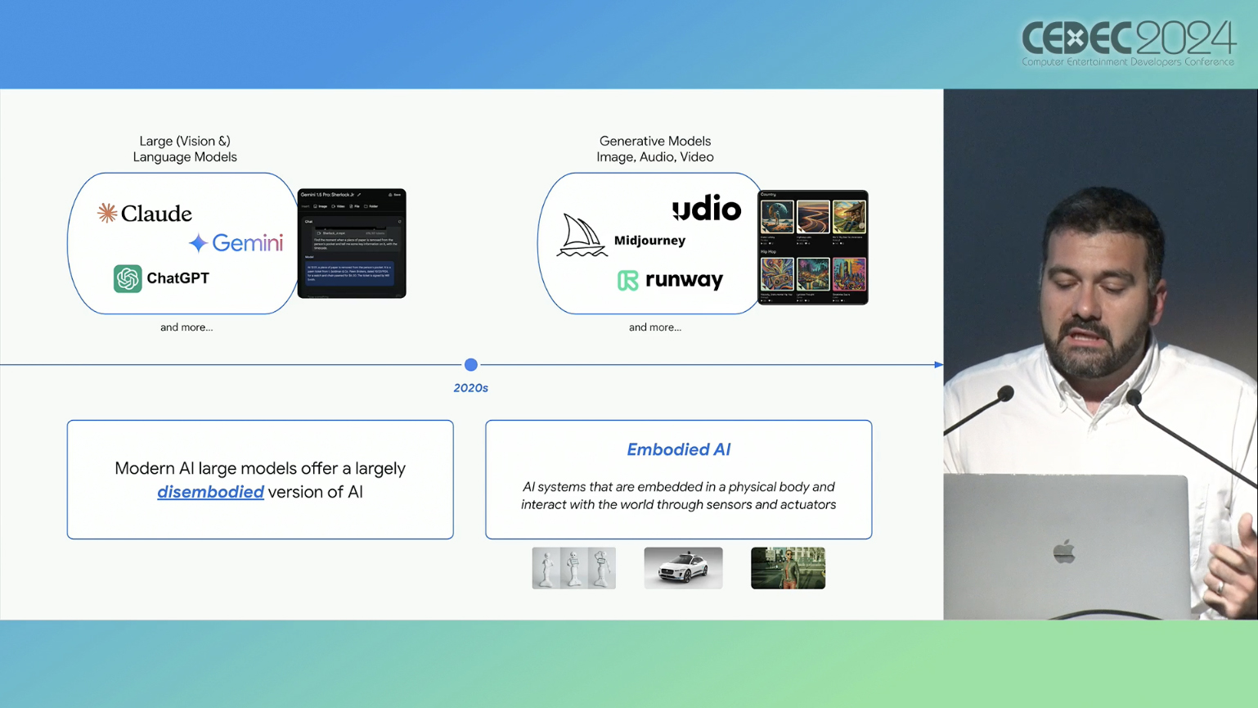Click the green runway R icon
This screenshot has width=1258, height=708.
(x=627, y=281)
